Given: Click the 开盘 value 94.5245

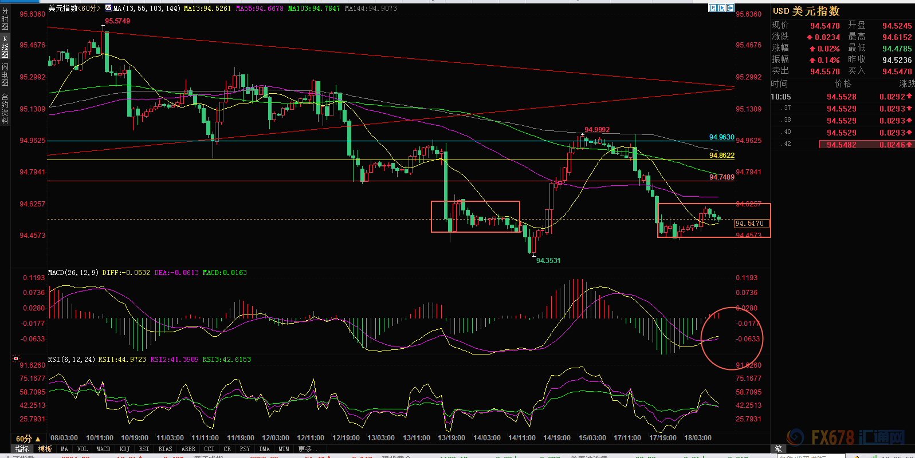Looking at the screenshot, I should pyautogui.click(x=897, y=26).
